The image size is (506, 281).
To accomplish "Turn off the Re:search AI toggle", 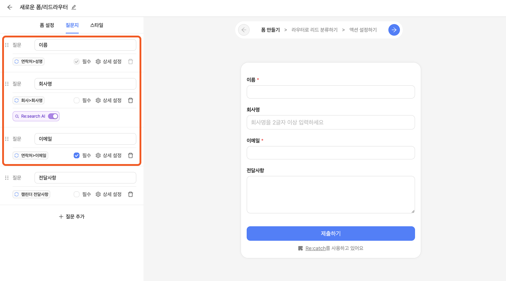I will click(x=53, y=116).
